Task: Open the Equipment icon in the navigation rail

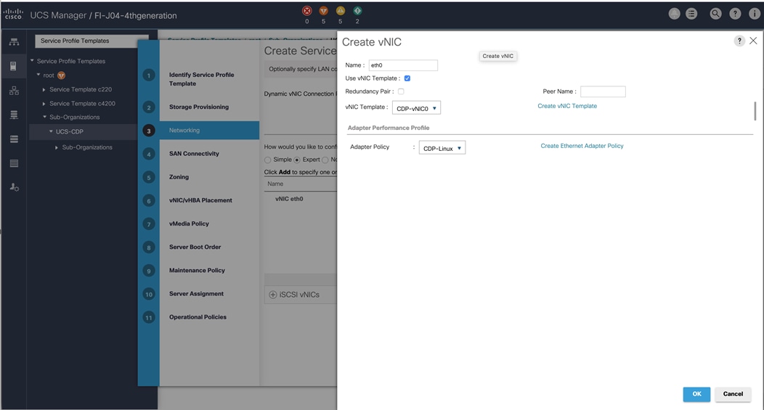Action: click(14, 42)
